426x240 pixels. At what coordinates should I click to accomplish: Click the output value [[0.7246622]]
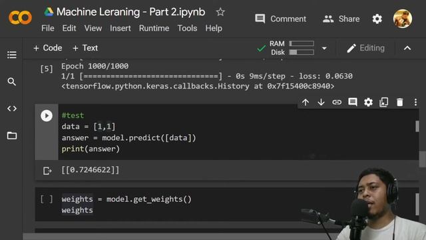coord(91,170)
